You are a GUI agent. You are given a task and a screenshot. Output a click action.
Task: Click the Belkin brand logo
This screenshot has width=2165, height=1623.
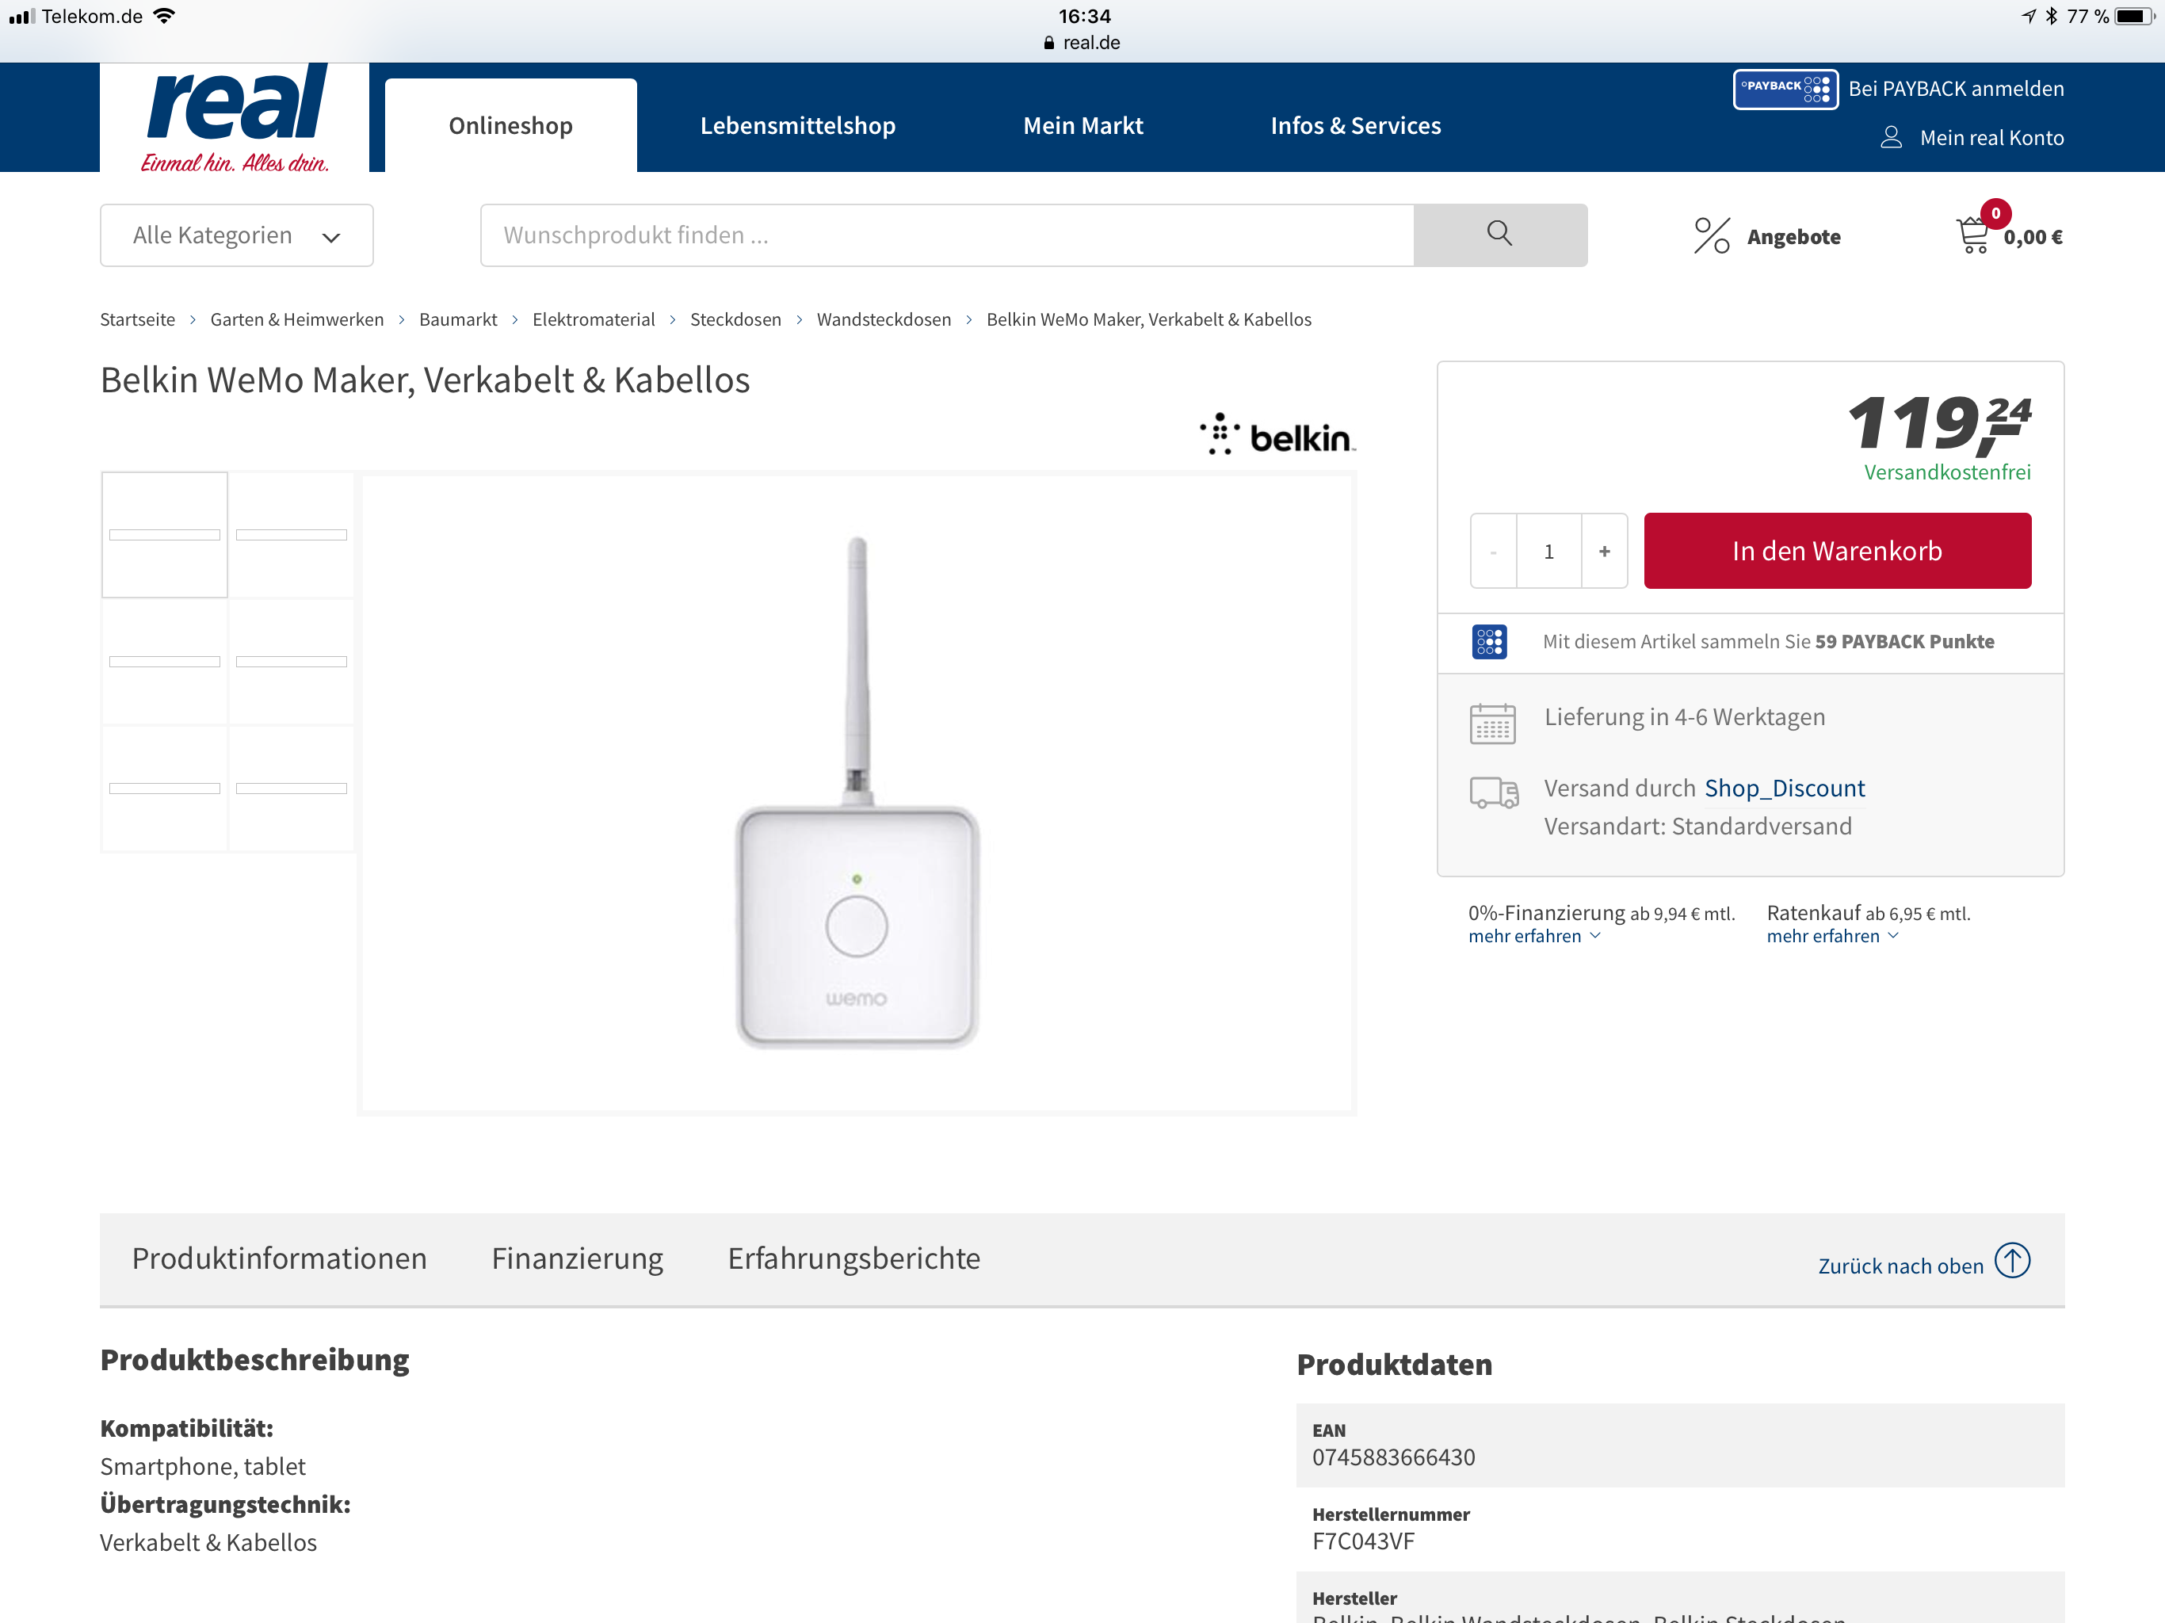point(1277,436)
